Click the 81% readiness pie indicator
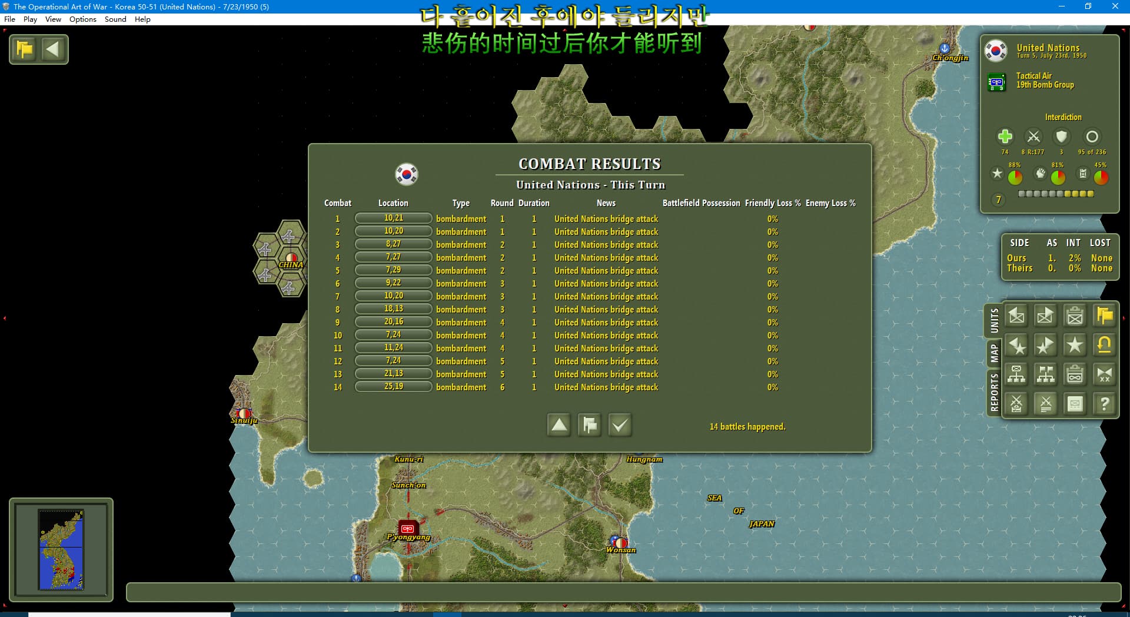The image size is (1130, 617). tap(1058, 177)
